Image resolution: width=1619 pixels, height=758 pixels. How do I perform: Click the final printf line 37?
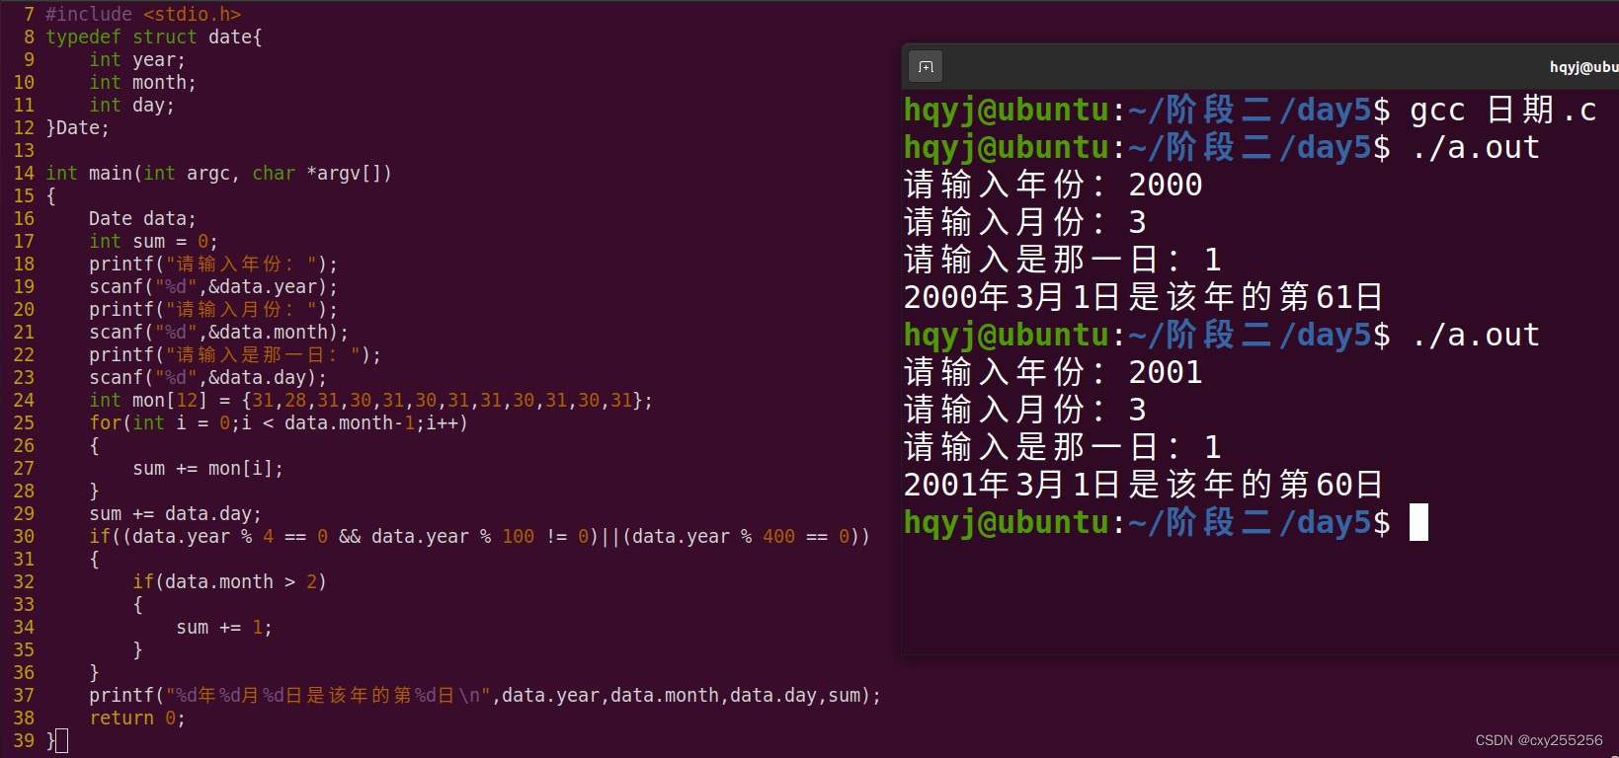[485, 695]
